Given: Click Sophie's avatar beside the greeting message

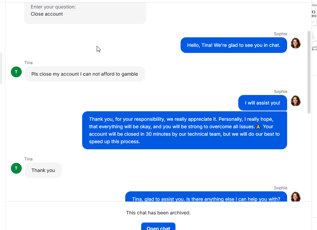Looking at the screenshot, I should [x=296, y=43].
